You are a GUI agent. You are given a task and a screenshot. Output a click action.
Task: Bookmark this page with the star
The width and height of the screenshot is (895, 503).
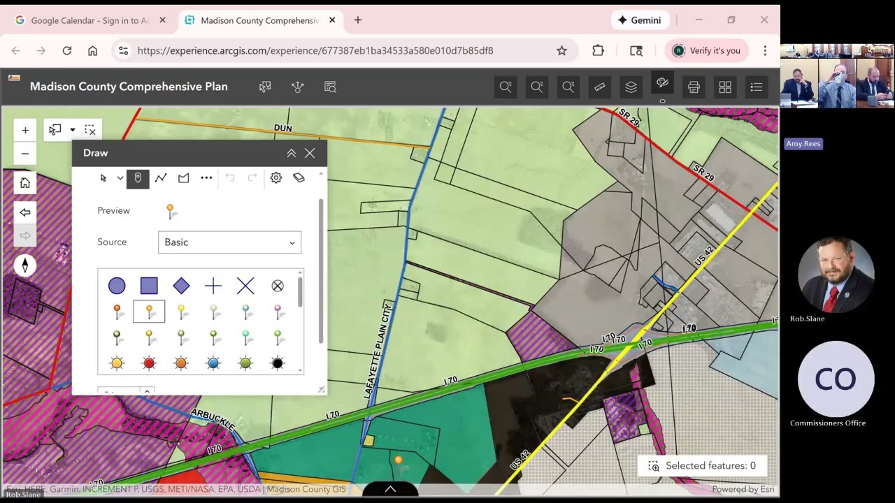click(561, 50)
